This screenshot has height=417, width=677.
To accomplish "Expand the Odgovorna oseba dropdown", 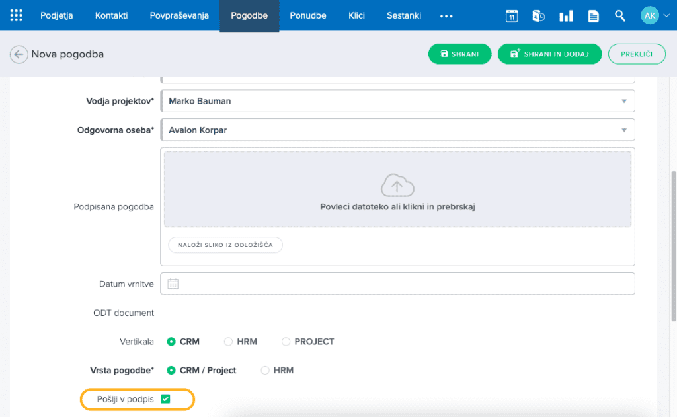I will click(623, 130).
